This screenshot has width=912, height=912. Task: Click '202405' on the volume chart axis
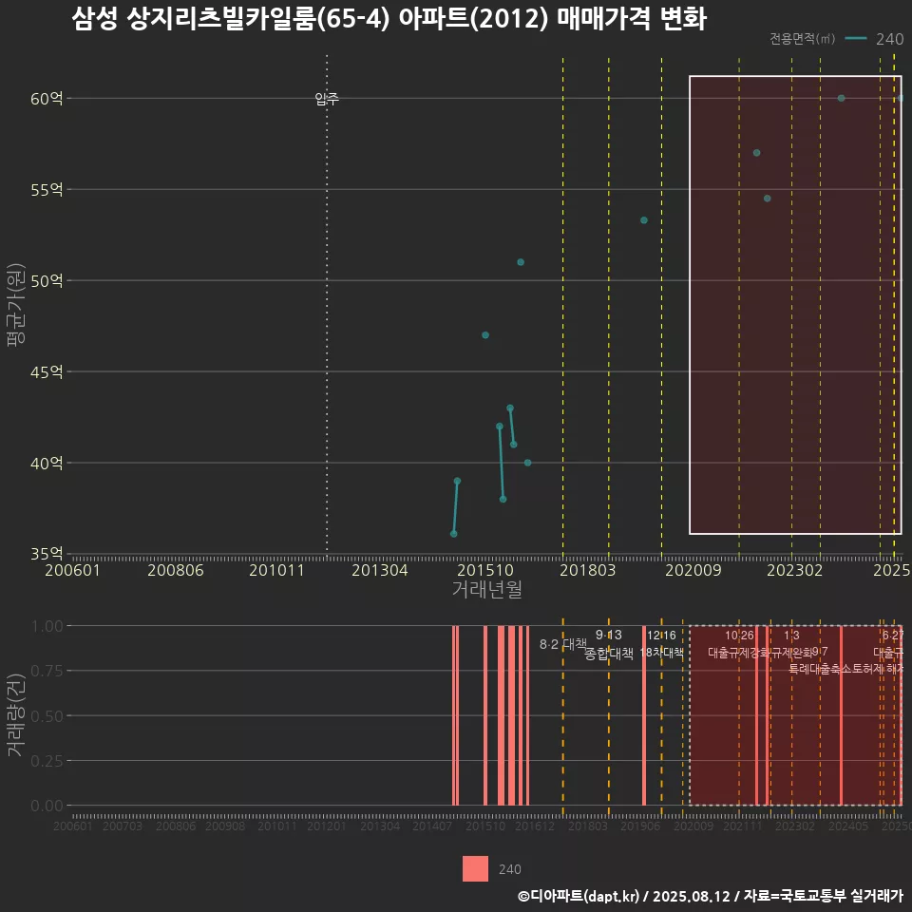848,826
